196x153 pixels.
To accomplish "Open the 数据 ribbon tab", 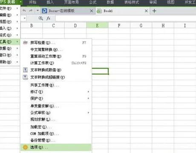I will pos(110,2).
